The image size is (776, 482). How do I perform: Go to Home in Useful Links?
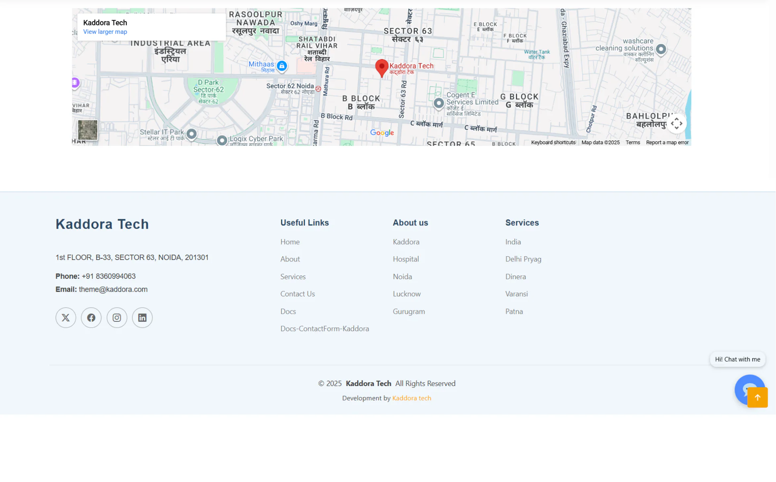(290, 242)
